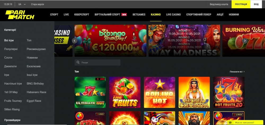This screenshot has width=265, height=125.
Task: Open the May Madness promo banner
Action: point(184,41)
